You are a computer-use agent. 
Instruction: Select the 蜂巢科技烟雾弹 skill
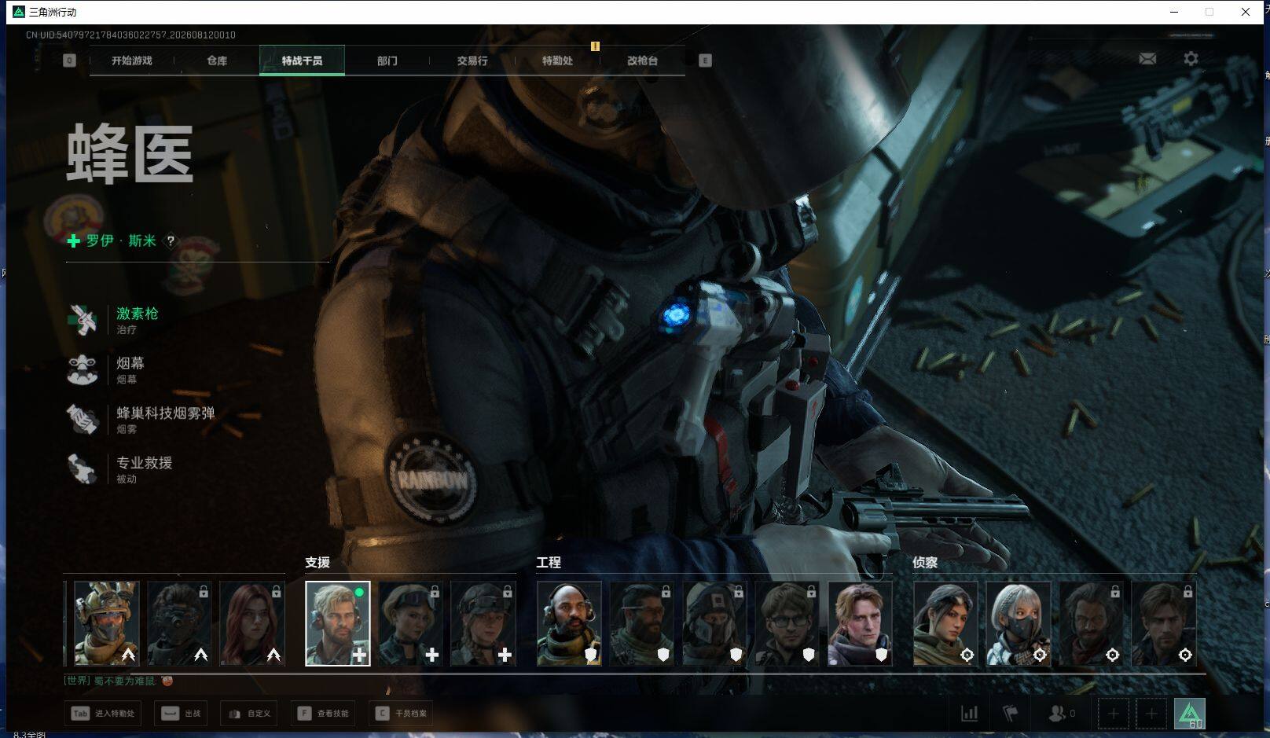[141, 420]
